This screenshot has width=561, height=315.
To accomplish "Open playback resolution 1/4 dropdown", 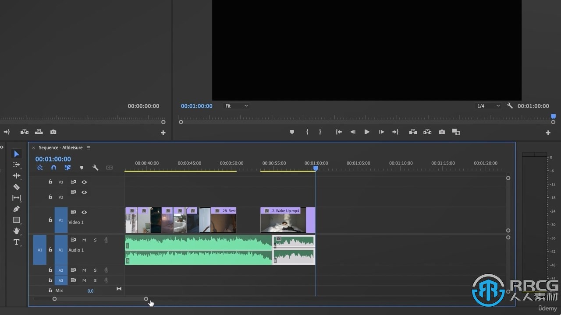I will pos(488,106).
